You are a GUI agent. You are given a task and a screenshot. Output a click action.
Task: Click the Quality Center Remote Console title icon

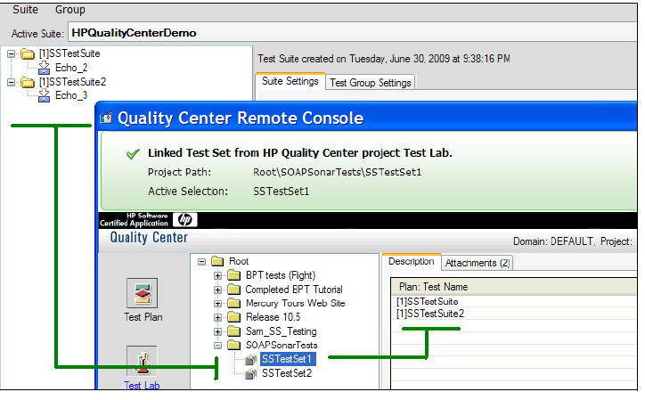pos(106,118)
